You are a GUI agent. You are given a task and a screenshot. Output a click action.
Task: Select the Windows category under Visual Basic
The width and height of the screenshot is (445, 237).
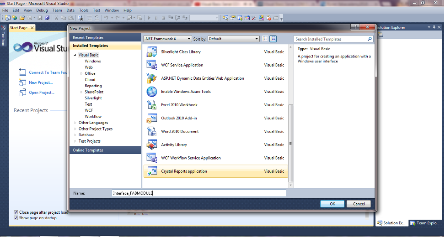(x=92, y=61)
